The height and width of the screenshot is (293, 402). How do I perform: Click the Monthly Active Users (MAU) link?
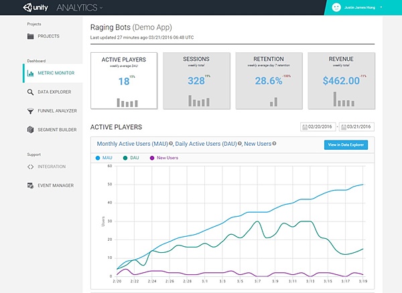click(132, 144)
